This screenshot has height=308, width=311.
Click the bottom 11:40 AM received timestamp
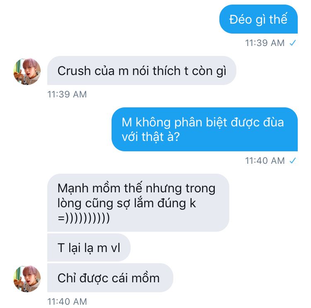[67, 301]
